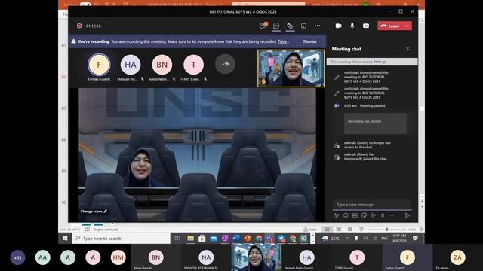This screenshot has height=271, width=483.
Task: Click the Recording has started message
Action: (x=375, y=123)
